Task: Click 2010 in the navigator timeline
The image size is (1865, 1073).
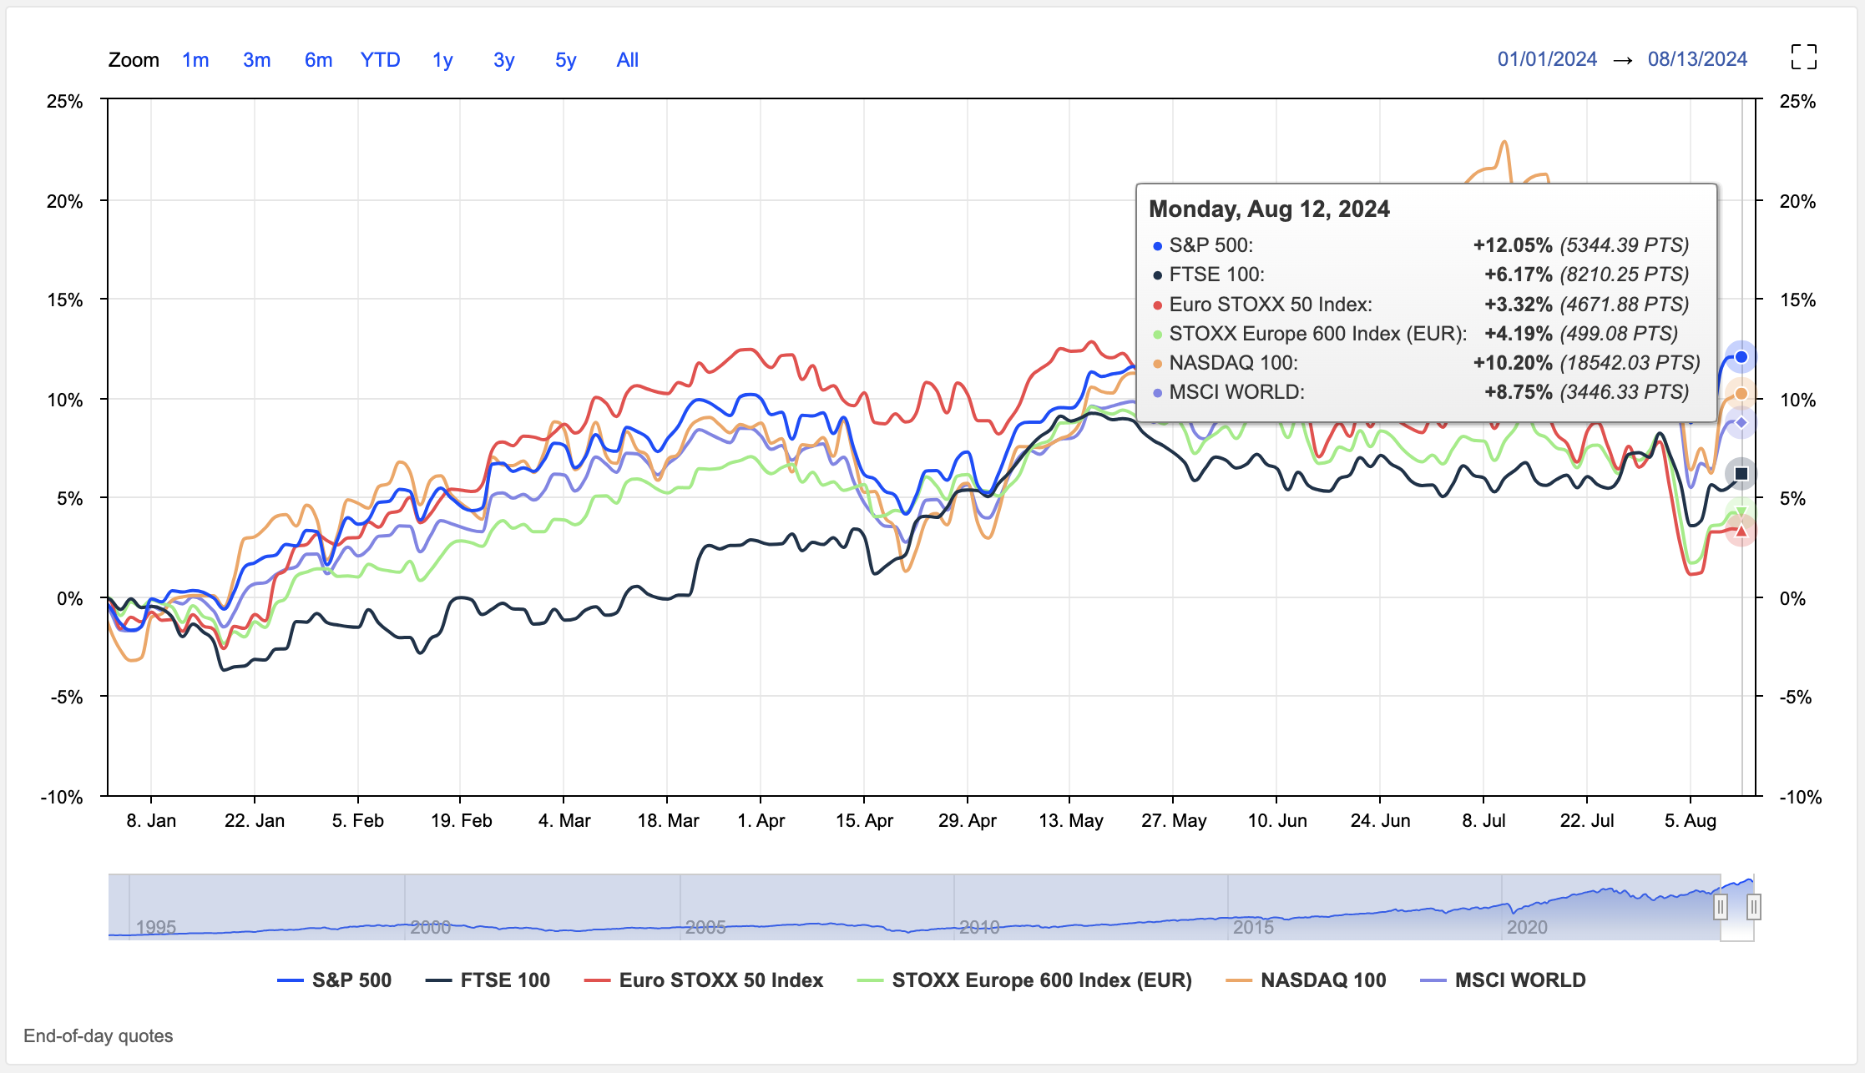Action: [x=979, y=927]
